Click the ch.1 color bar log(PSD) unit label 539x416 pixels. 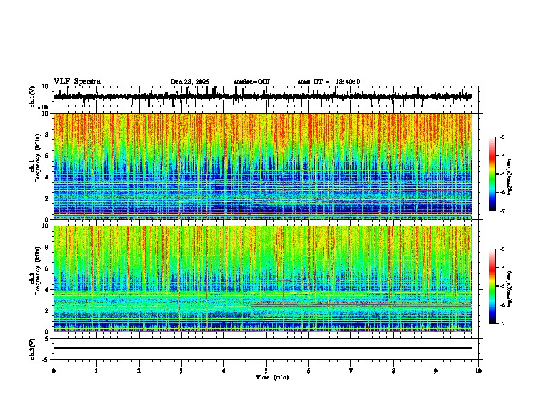(x=510, y=177)
